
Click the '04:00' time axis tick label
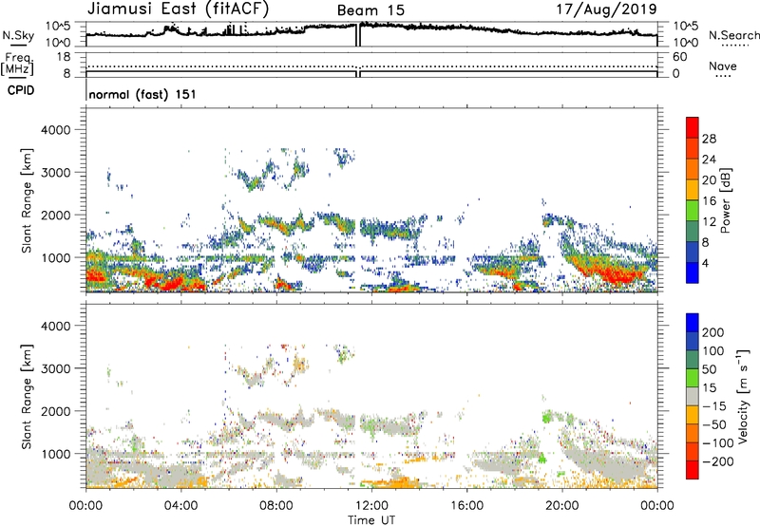tap(181, 506)
